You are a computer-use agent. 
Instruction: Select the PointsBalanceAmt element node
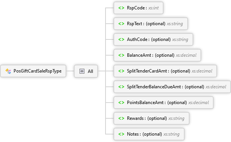pos(164,103)
